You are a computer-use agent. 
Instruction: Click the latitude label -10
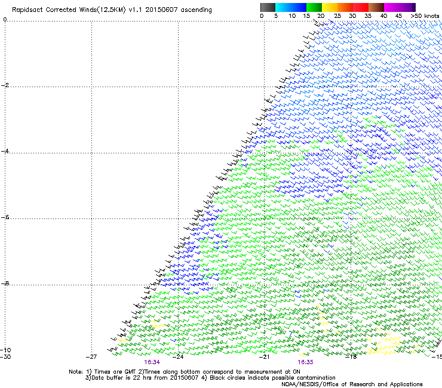tap(5, 350)
